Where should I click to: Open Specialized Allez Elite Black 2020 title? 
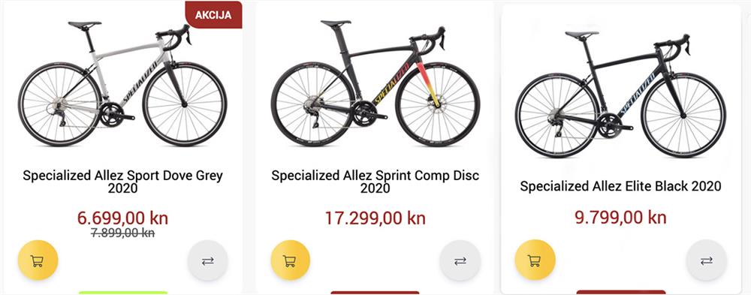621,186
